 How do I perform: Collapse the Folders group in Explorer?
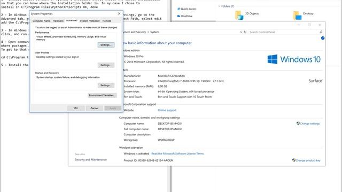[x=219, y=6]
